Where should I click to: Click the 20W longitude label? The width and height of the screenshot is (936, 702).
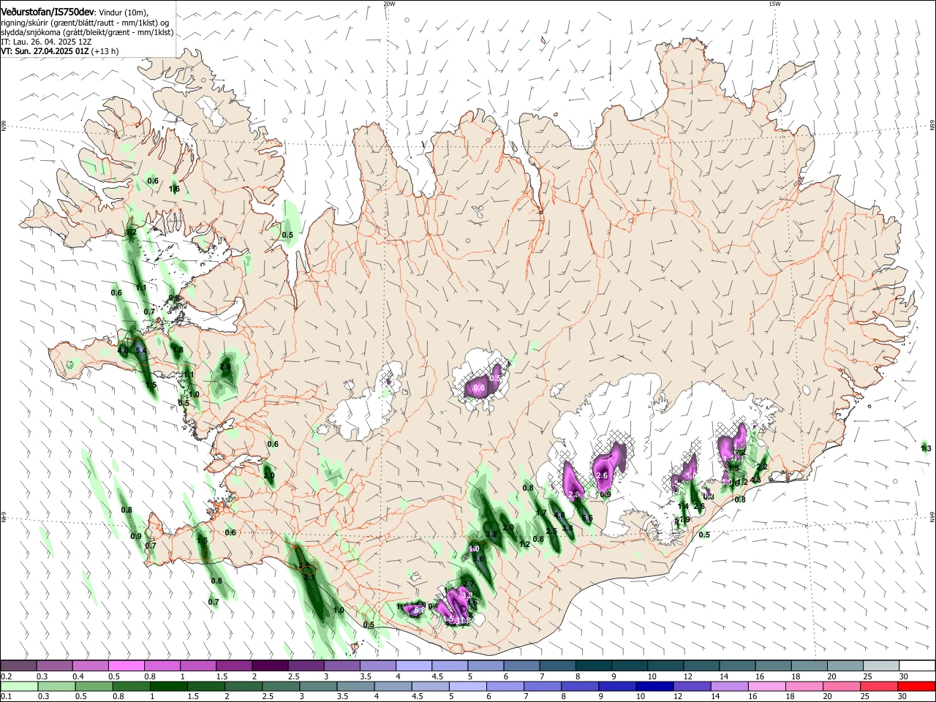389,4
